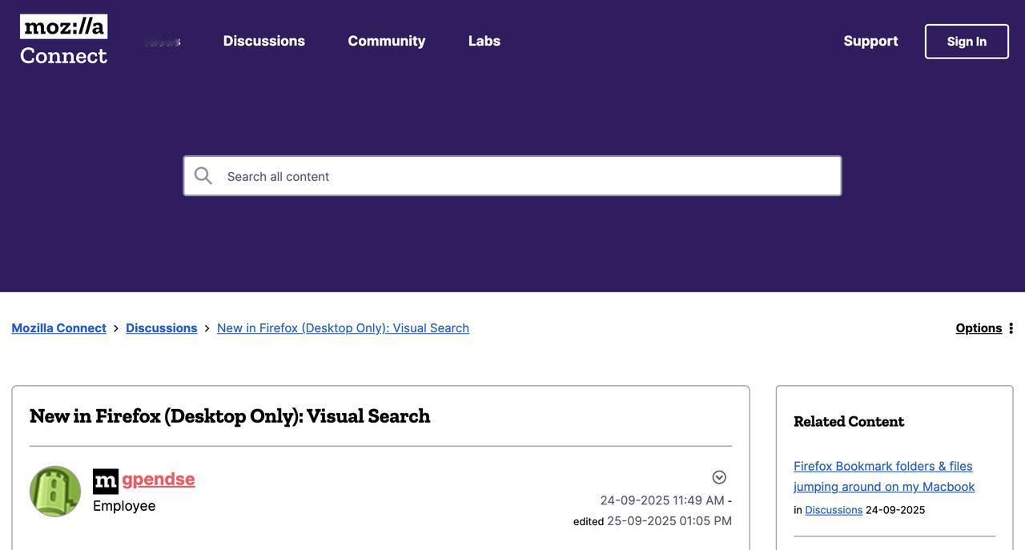Image resolution: width=1025 pixels, height=550 pixels.
Task: Open Visual Search breadcrumb link
Action: 344,328
